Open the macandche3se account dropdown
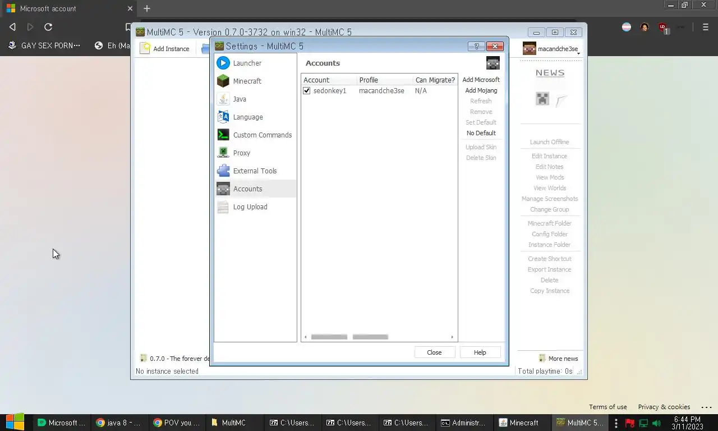 click(x=551, y=49)
